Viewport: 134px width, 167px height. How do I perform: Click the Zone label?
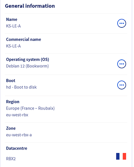point(11,128)
